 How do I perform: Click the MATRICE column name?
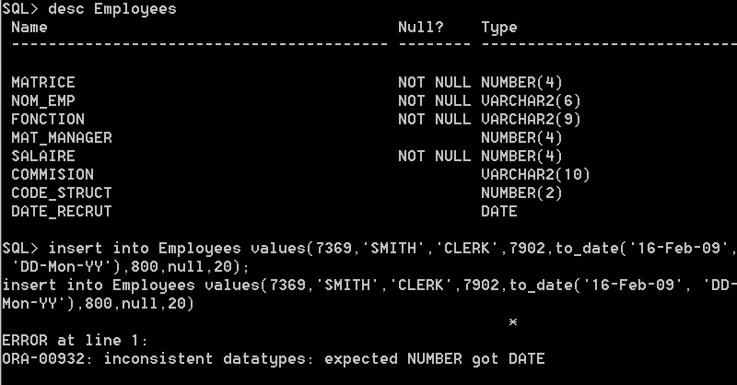pyautogui.click(x=42, y=83)
